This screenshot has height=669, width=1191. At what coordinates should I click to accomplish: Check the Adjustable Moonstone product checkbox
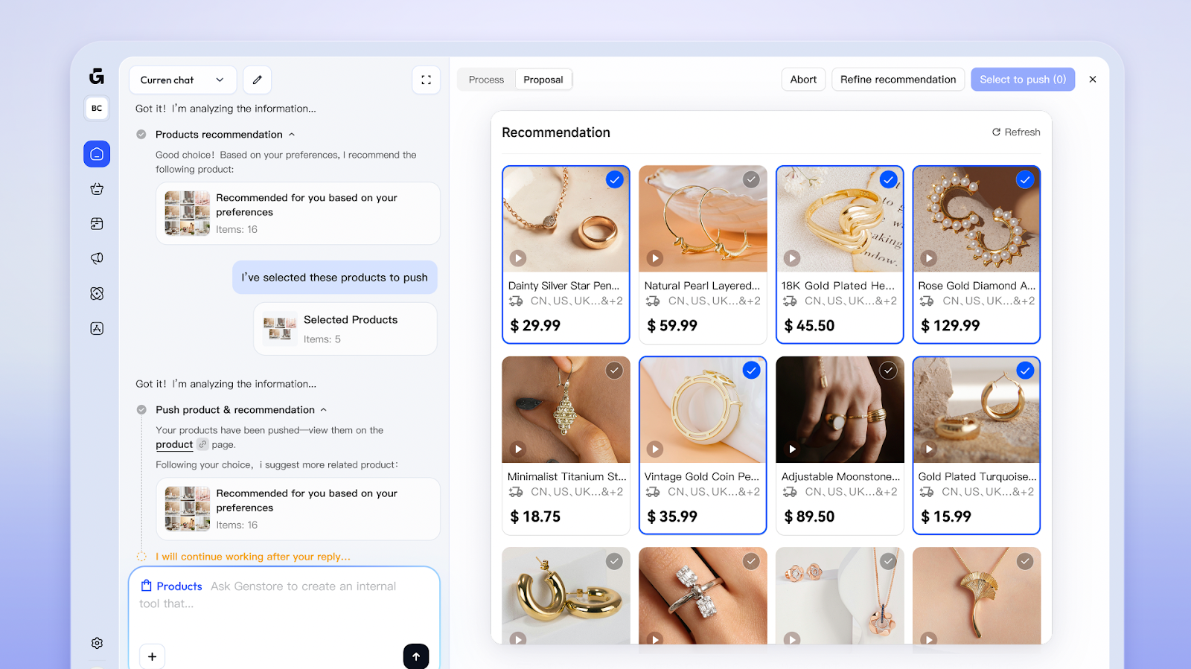pyautogui.click(x=888, y=371)
